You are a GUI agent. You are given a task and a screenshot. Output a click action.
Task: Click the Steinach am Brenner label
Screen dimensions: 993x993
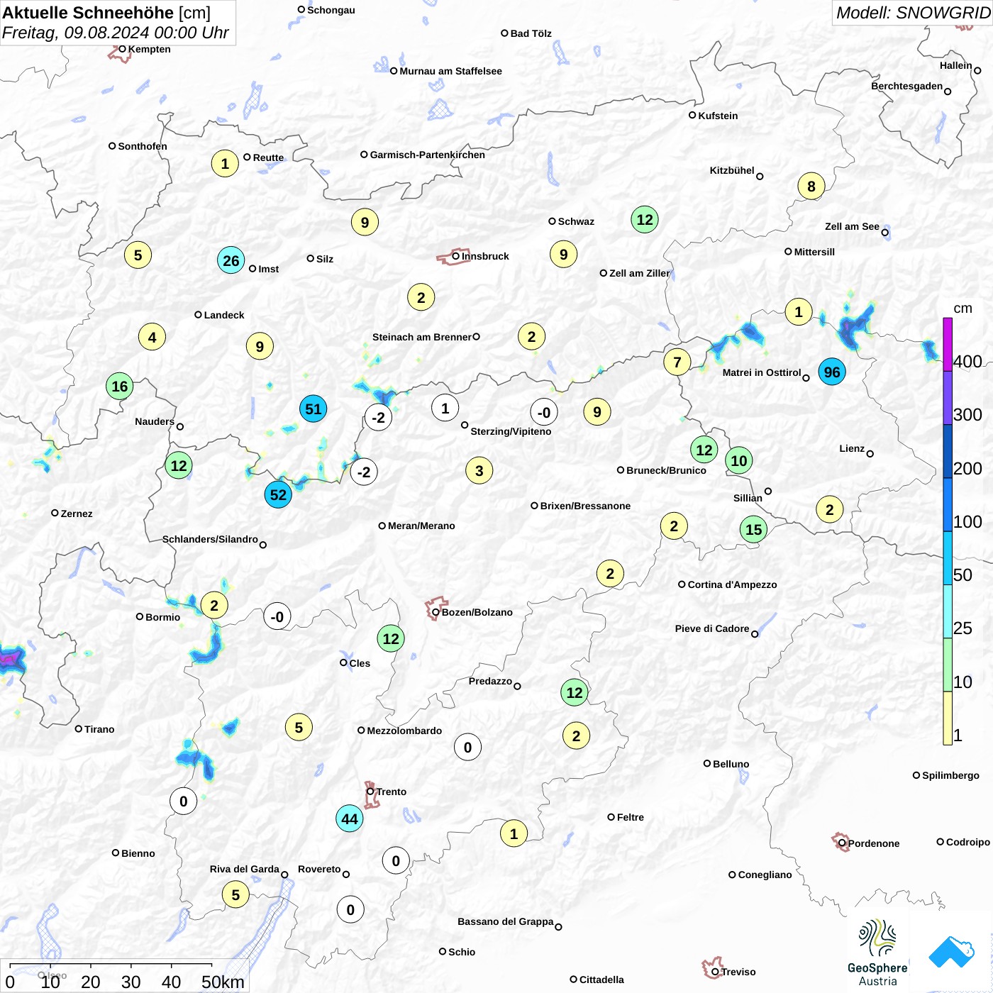[421, 337]
